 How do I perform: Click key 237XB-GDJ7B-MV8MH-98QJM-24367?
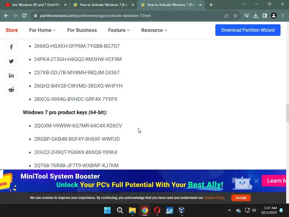[77, 73]
